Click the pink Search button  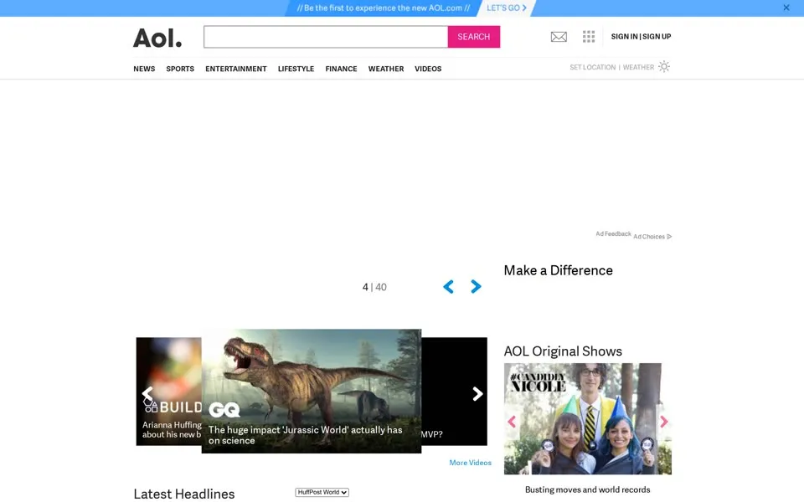point(474,37)
